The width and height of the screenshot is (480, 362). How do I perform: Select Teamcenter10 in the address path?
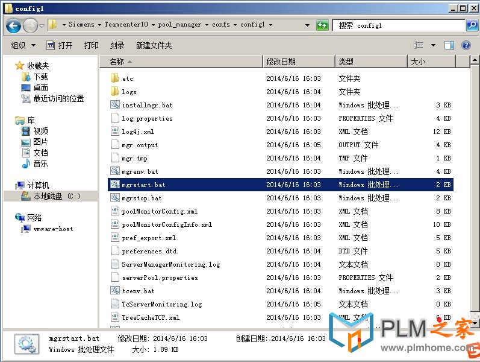(126, 24)
